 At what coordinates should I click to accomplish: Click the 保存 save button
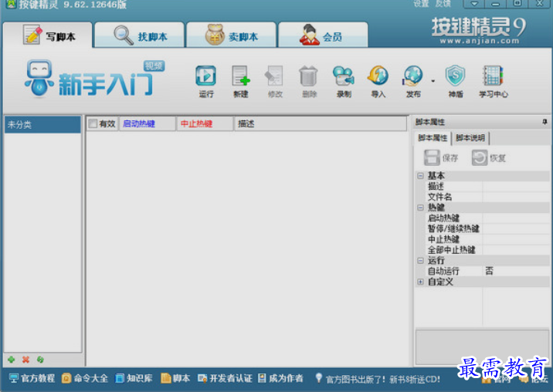pos(441,158)
